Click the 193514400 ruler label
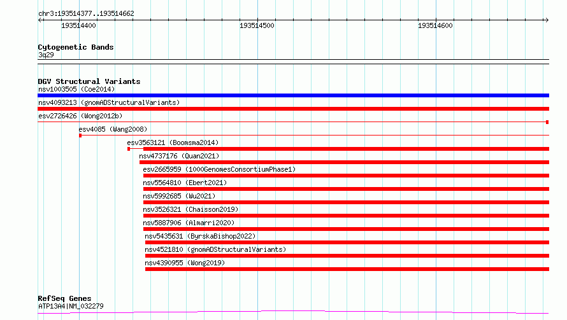The image size is (567, 320). 78,25
